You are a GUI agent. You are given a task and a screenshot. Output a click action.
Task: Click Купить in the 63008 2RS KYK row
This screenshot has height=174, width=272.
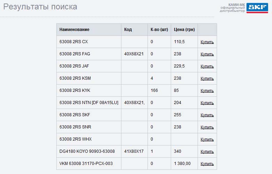coord(207,91)
